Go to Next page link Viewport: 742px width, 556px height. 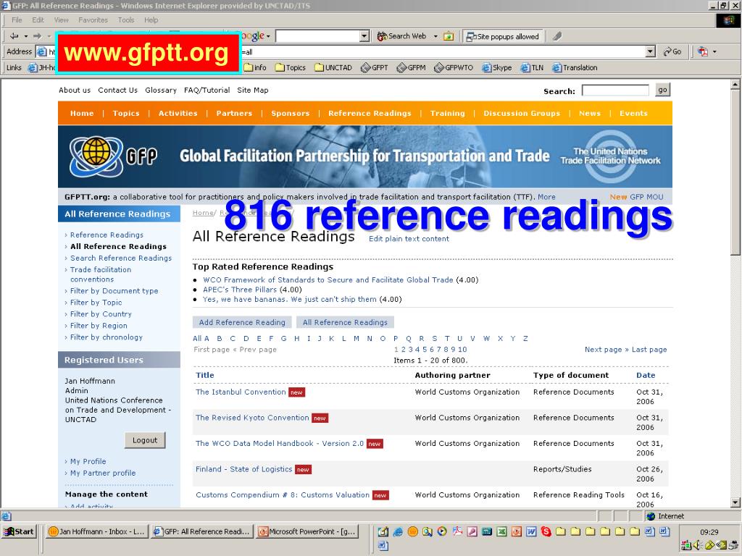point(606,350)
